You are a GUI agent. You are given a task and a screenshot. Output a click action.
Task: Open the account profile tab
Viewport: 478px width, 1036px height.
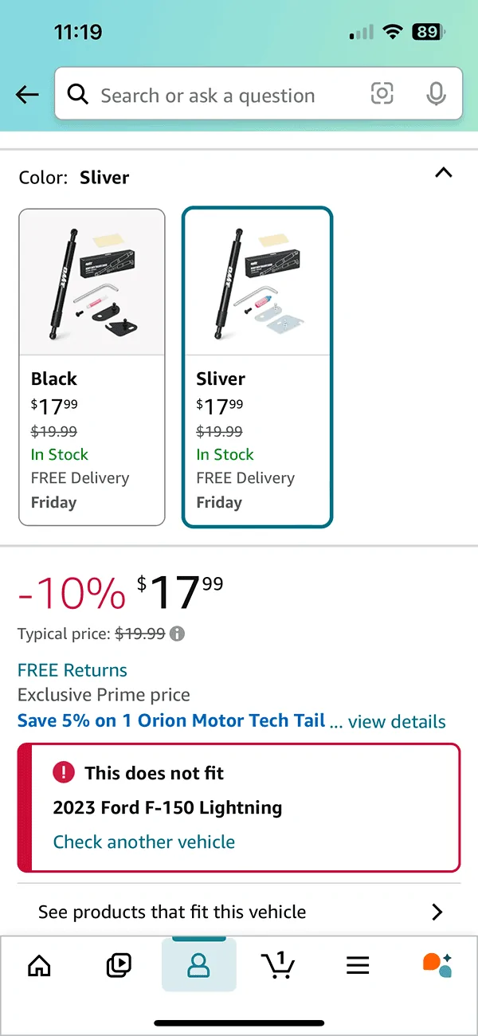(x=198, y=965)
